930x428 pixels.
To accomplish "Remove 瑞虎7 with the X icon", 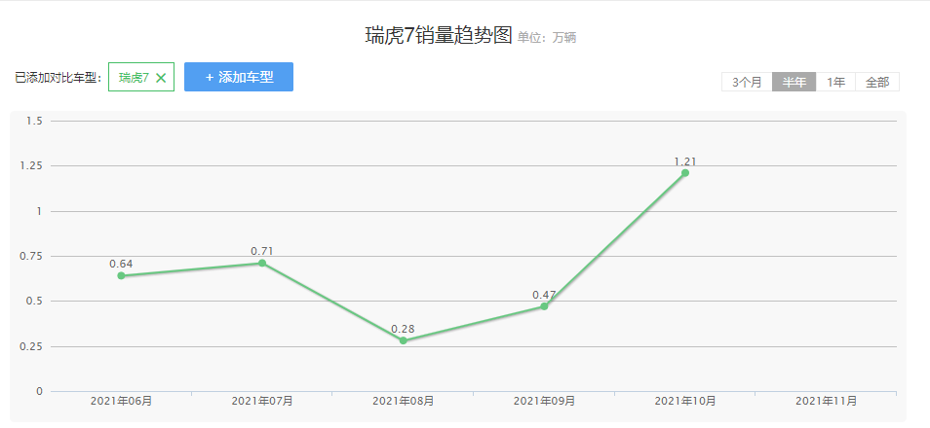I will pyautogui.click(x=161, y=78).
